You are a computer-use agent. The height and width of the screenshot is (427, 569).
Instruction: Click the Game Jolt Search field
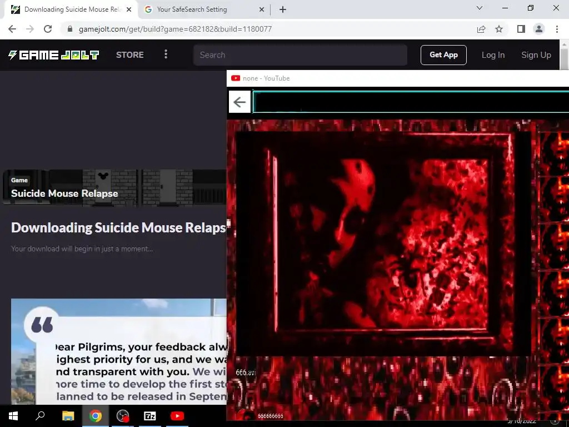point(300,55)
